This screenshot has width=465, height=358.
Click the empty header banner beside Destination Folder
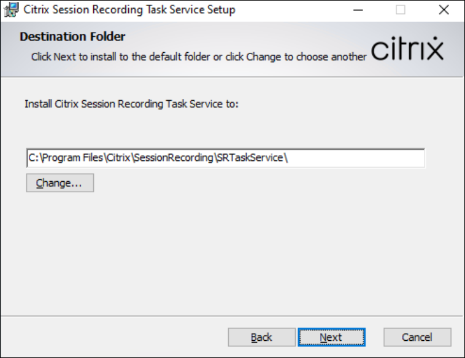click(x=245, y=36)
